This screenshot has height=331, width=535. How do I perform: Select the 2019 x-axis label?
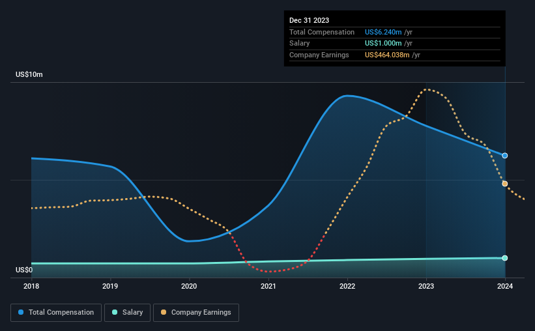tap(110, 286)
